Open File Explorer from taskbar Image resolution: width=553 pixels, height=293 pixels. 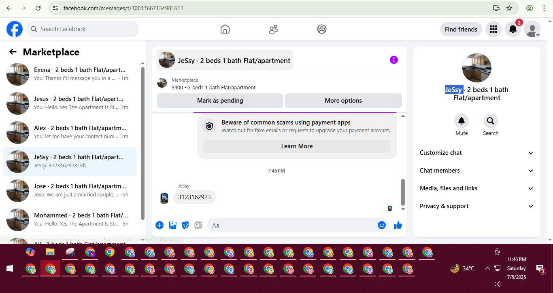pyautogui.click(x=50, y=252)
